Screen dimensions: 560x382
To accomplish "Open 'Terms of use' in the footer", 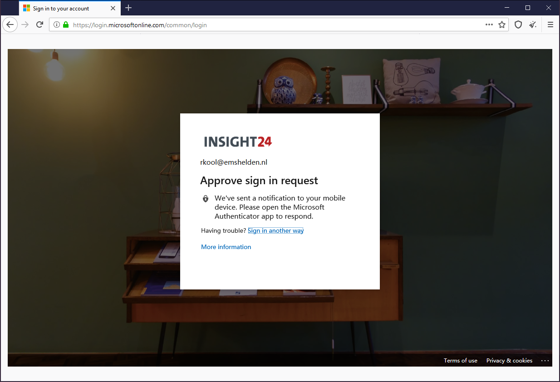I will pyautogui.click(x=461, y=361).
